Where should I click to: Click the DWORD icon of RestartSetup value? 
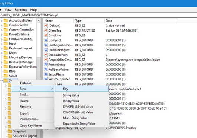coord(46,64)
